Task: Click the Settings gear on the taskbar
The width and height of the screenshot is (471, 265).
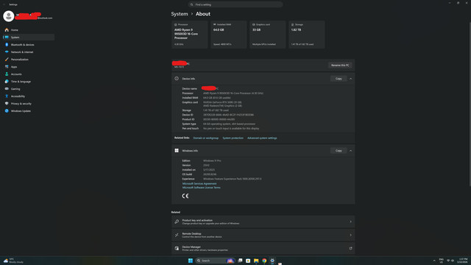Action: (x=272, y=261)
